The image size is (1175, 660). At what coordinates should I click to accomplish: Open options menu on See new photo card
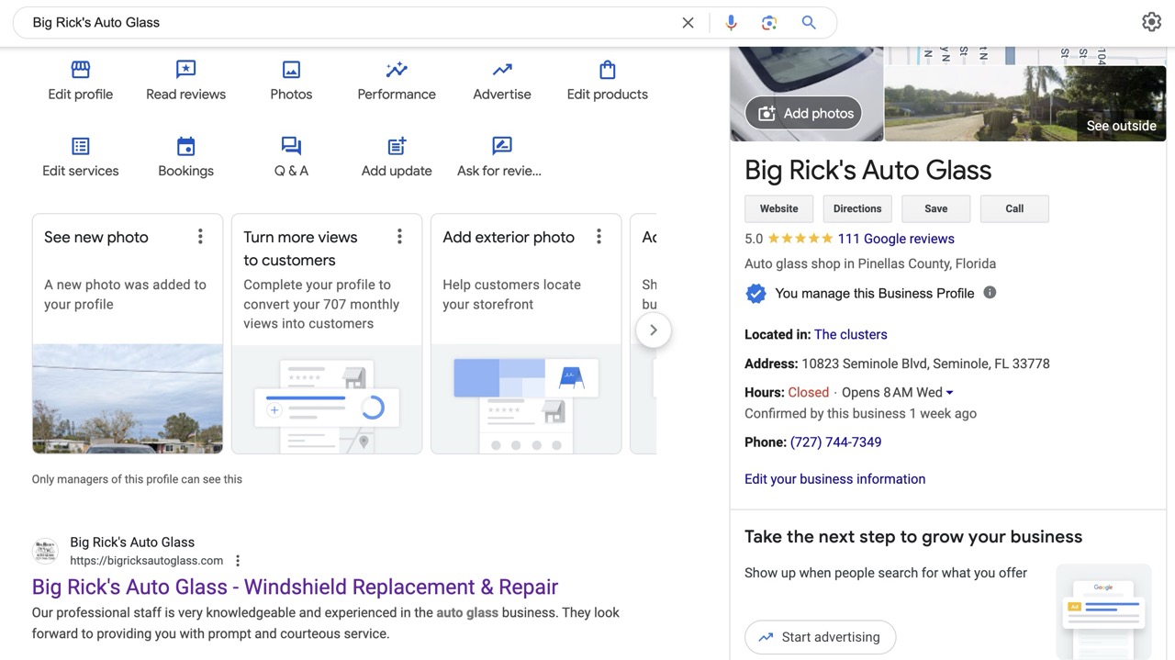(x=200, y=237)
